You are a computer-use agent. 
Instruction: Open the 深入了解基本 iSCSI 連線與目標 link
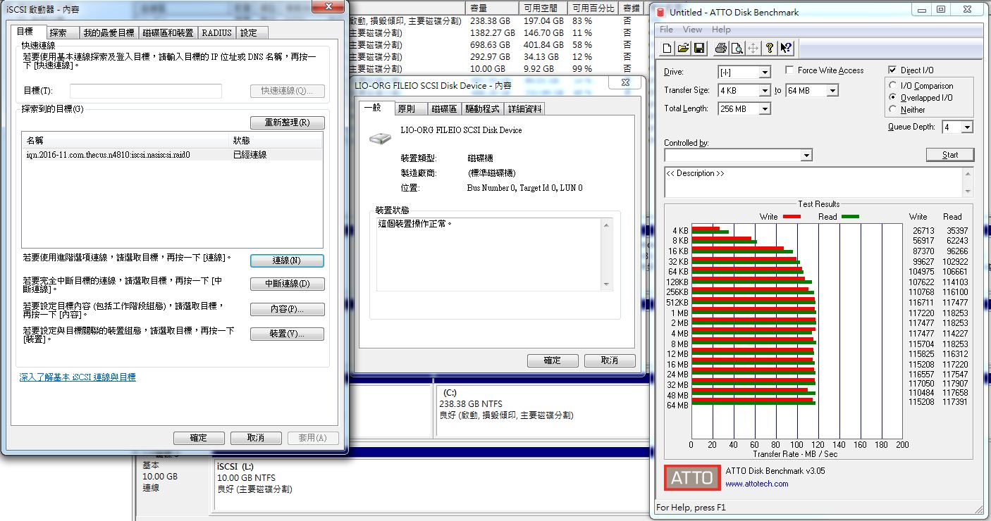(78, 377)
